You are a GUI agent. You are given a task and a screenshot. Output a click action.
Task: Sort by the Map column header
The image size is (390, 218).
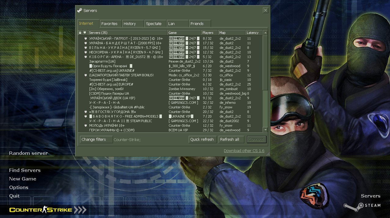tap(231, 33)
